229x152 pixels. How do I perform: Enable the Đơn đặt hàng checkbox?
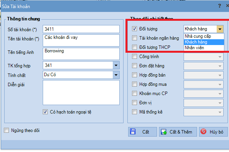[134, 66]
